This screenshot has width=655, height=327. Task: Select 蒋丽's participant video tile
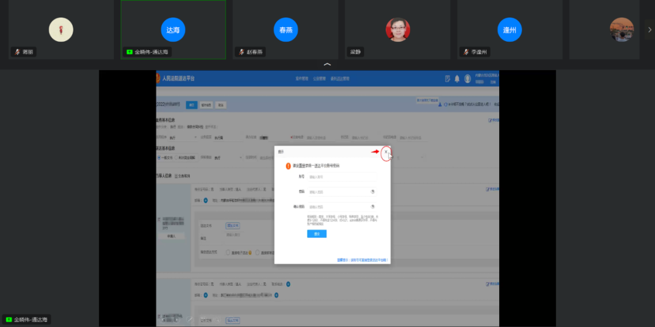pos(61,30)
